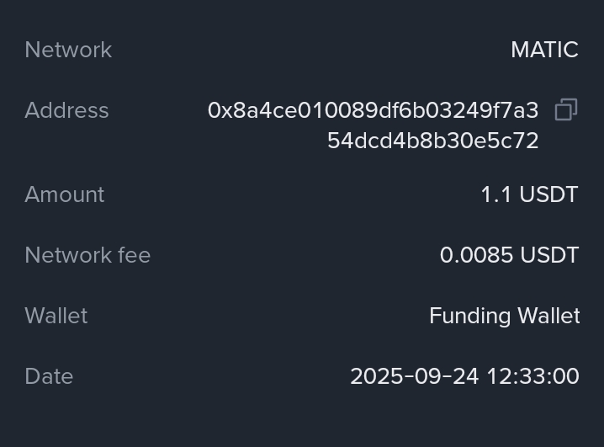The height and width of the screenshot is (447, 604).
Task: Select address line starting with 0x8a4ce
Action: click(x=373, y=110)
